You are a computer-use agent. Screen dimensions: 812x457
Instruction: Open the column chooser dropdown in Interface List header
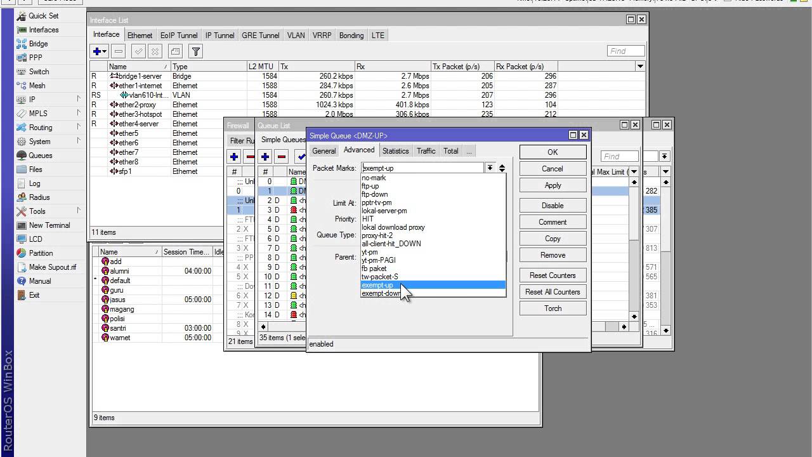click(639, 66)
